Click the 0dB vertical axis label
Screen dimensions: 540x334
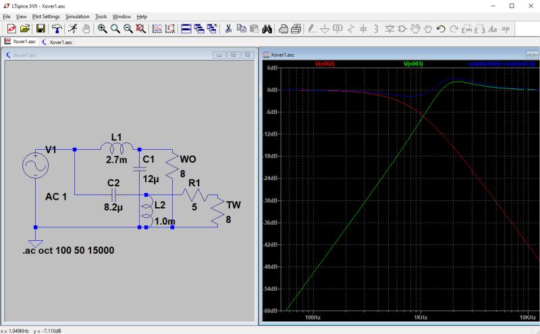(x=272, y=90)
